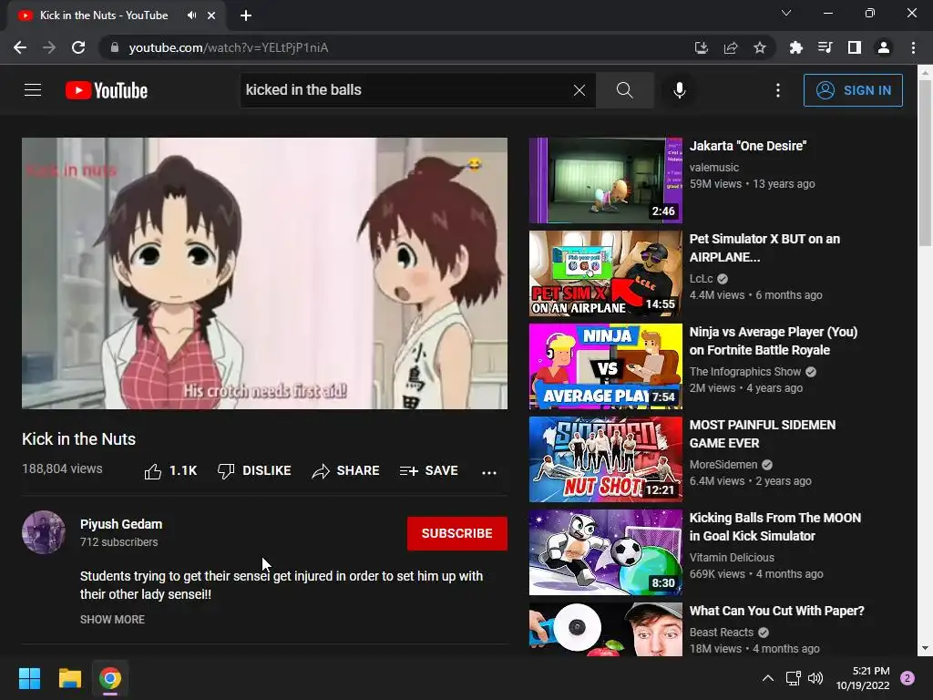Open the Beast Reacts channel link
The image size is (933, 700).
point(722,633)
